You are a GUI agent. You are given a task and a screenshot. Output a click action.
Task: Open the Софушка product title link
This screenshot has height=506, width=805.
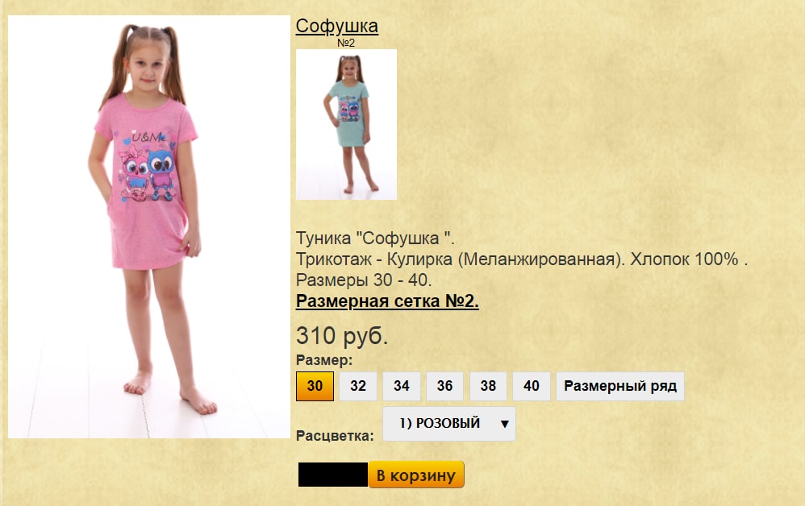[x=337, y=26]
